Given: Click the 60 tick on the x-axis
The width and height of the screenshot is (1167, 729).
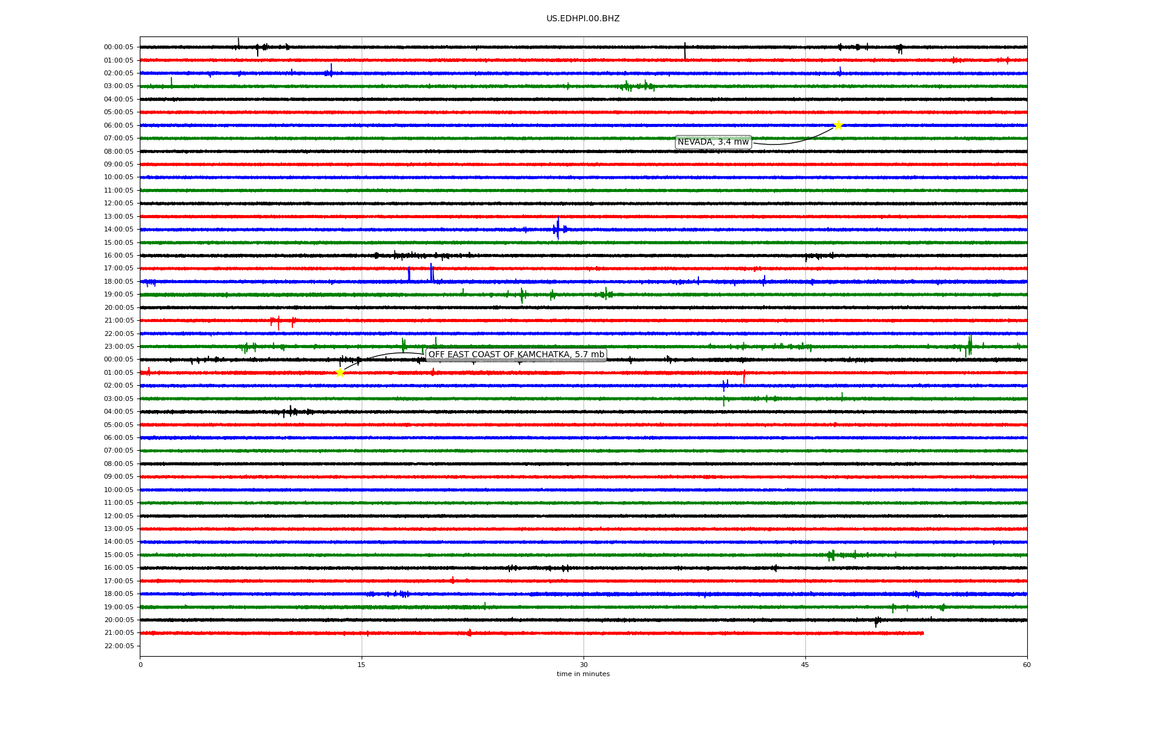Looking at the screenshot, I should [1027, 665].
